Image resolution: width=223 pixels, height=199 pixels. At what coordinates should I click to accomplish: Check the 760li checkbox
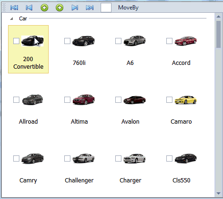tap(67, 41)
